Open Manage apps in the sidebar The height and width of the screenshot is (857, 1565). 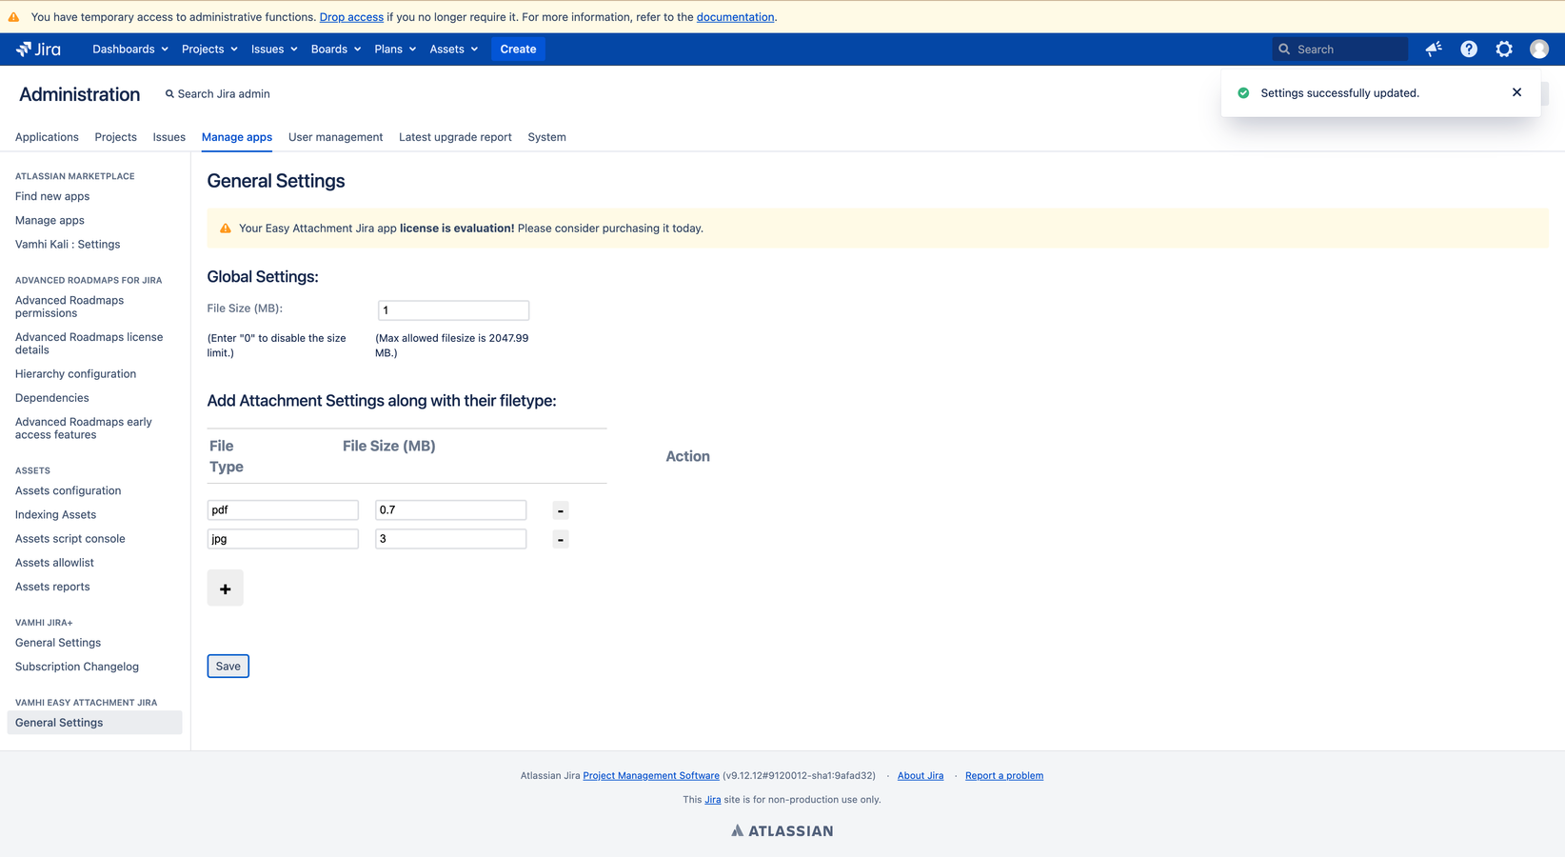pyautogui.click(x=50, y=220)
